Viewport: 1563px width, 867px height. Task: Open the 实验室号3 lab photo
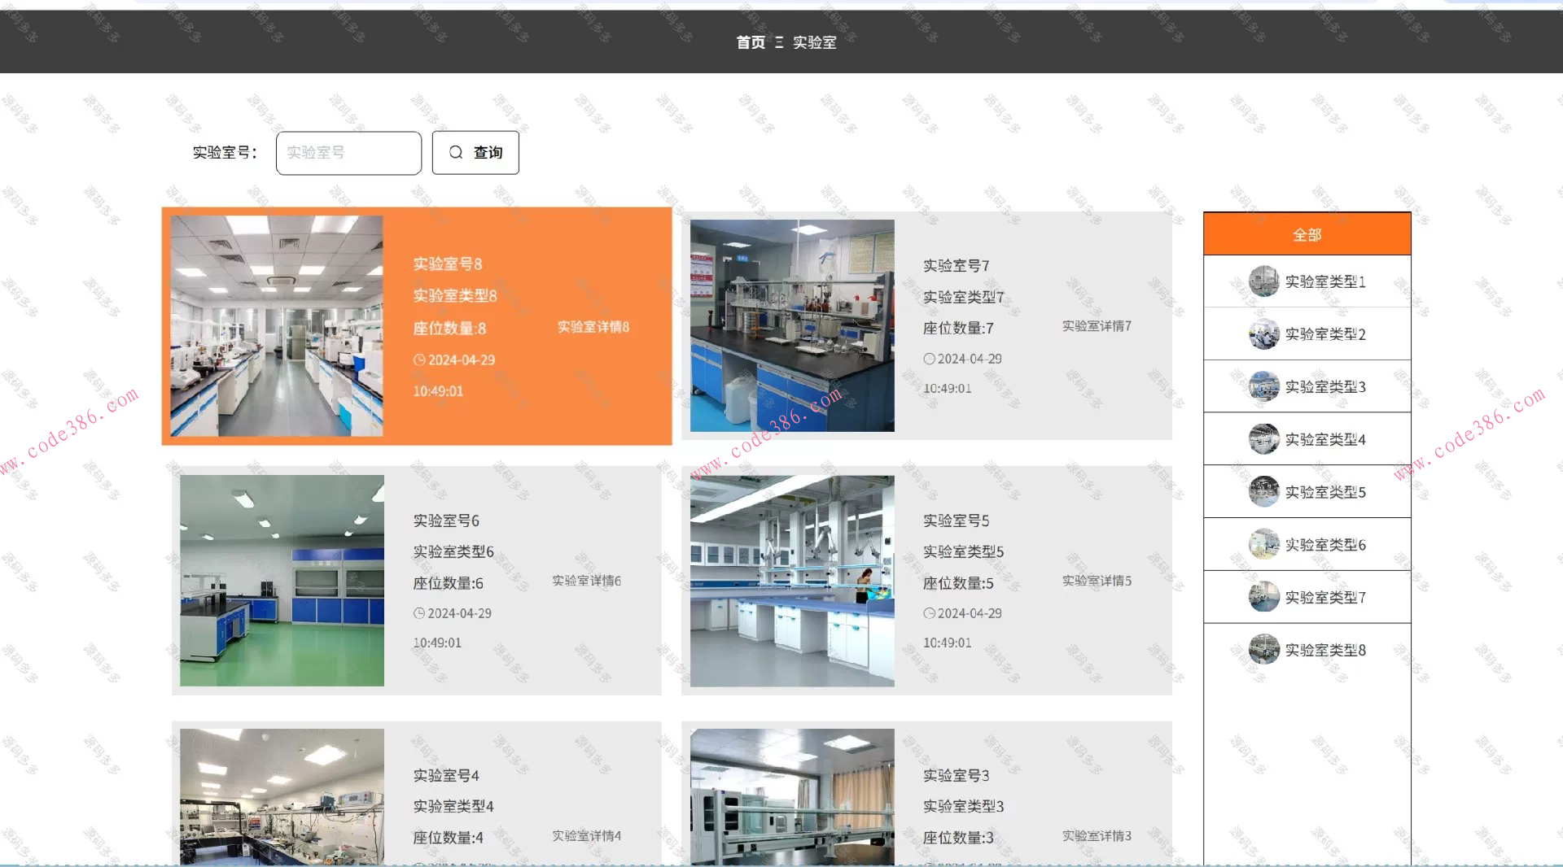tap(792, 797)
